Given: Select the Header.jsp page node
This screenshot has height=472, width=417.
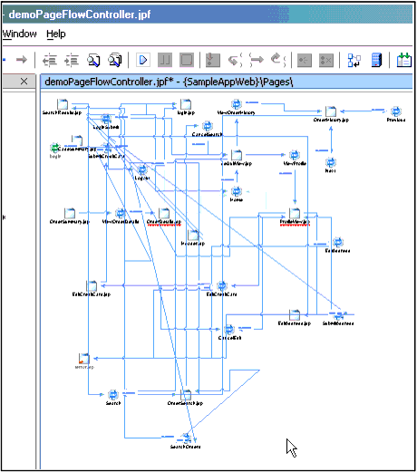Looking at the screenshot, I should [x=193, y=235].
